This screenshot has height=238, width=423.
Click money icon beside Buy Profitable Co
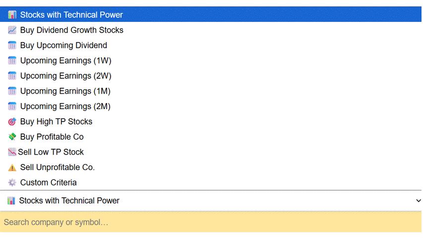pos(12,137)
